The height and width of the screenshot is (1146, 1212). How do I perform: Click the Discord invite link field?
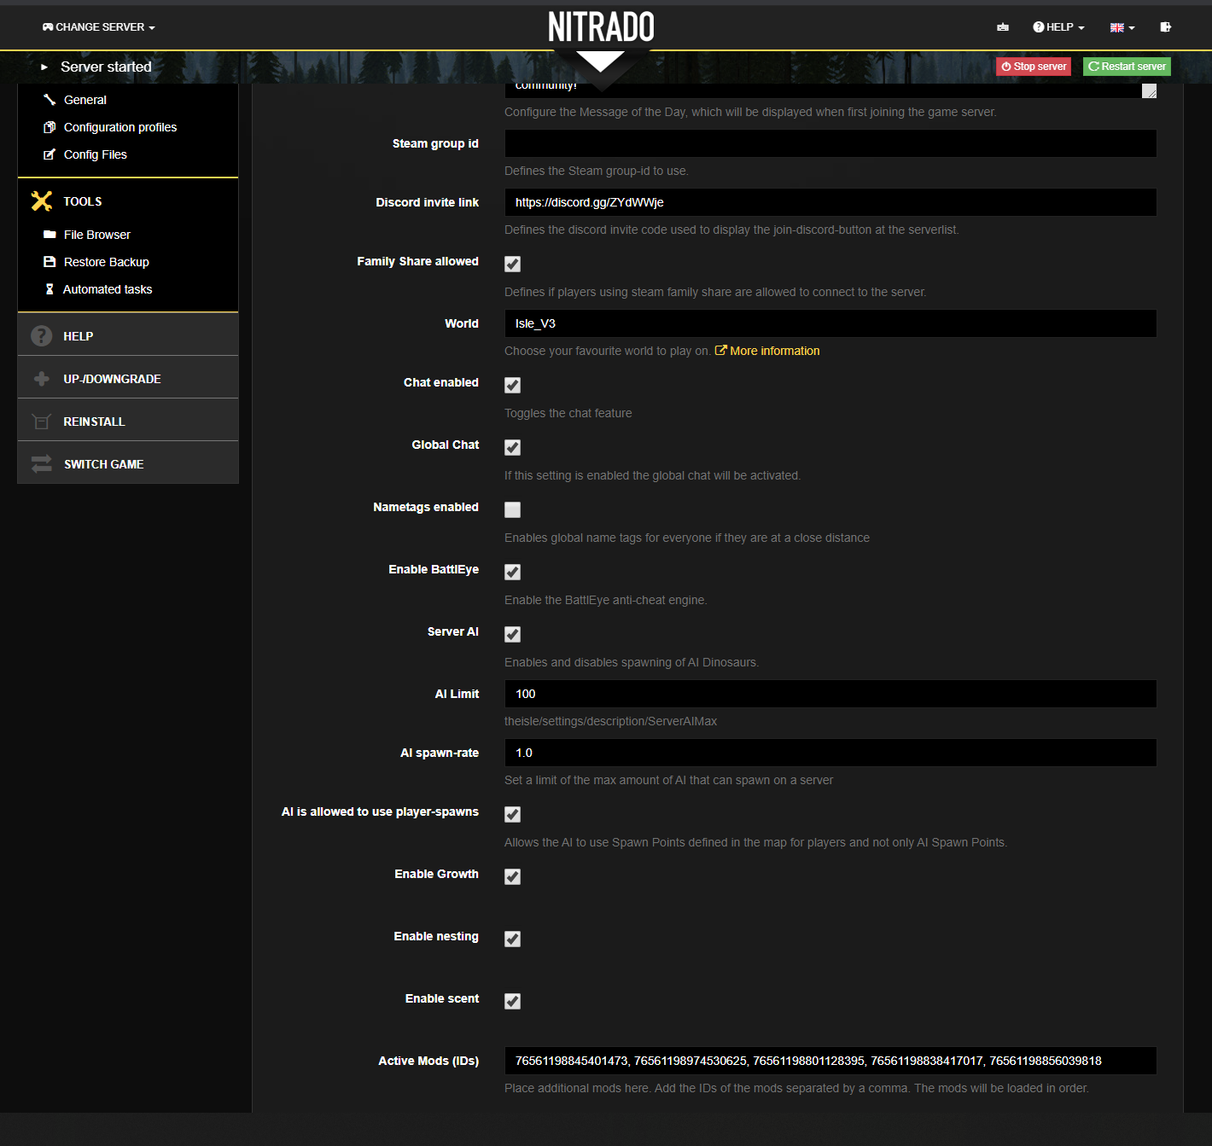click(830, 202)
